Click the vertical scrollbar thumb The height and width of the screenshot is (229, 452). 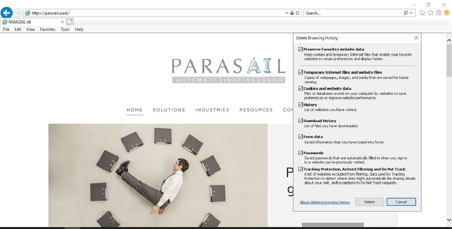click(449, 60)
